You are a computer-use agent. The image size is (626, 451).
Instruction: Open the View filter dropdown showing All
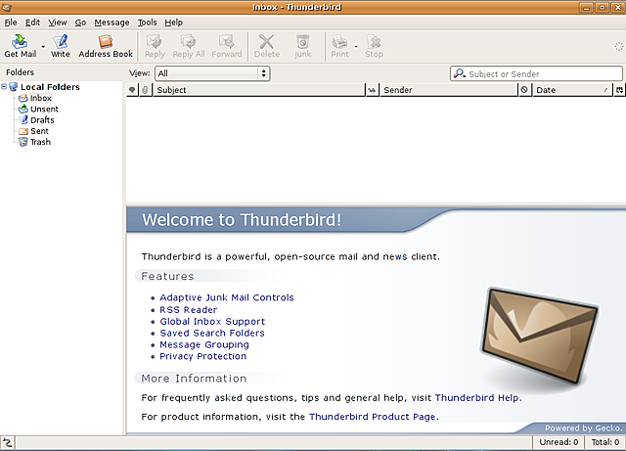pos(212,73)
